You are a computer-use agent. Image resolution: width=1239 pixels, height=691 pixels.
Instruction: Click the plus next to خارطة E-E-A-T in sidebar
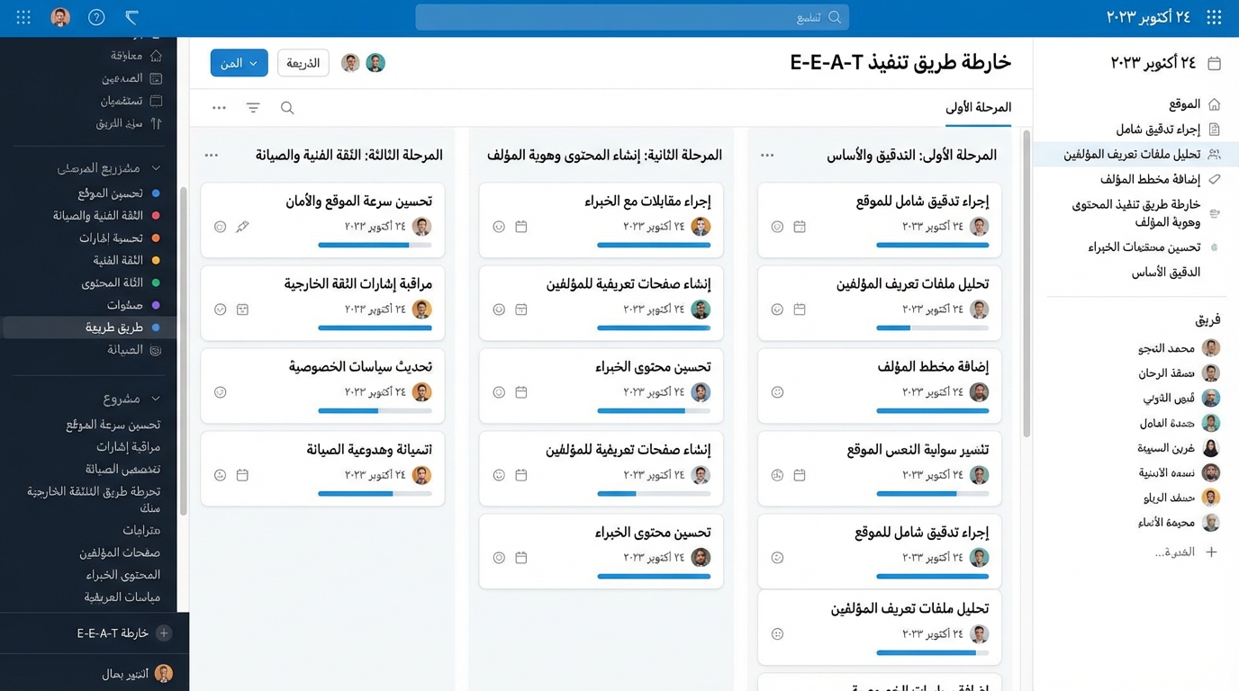click(163, 633)
